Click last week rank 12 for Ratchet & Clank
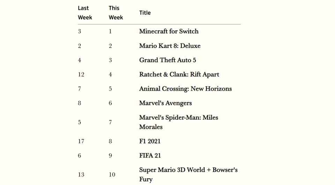Screen dimensions: 335x185 (81, 75)
